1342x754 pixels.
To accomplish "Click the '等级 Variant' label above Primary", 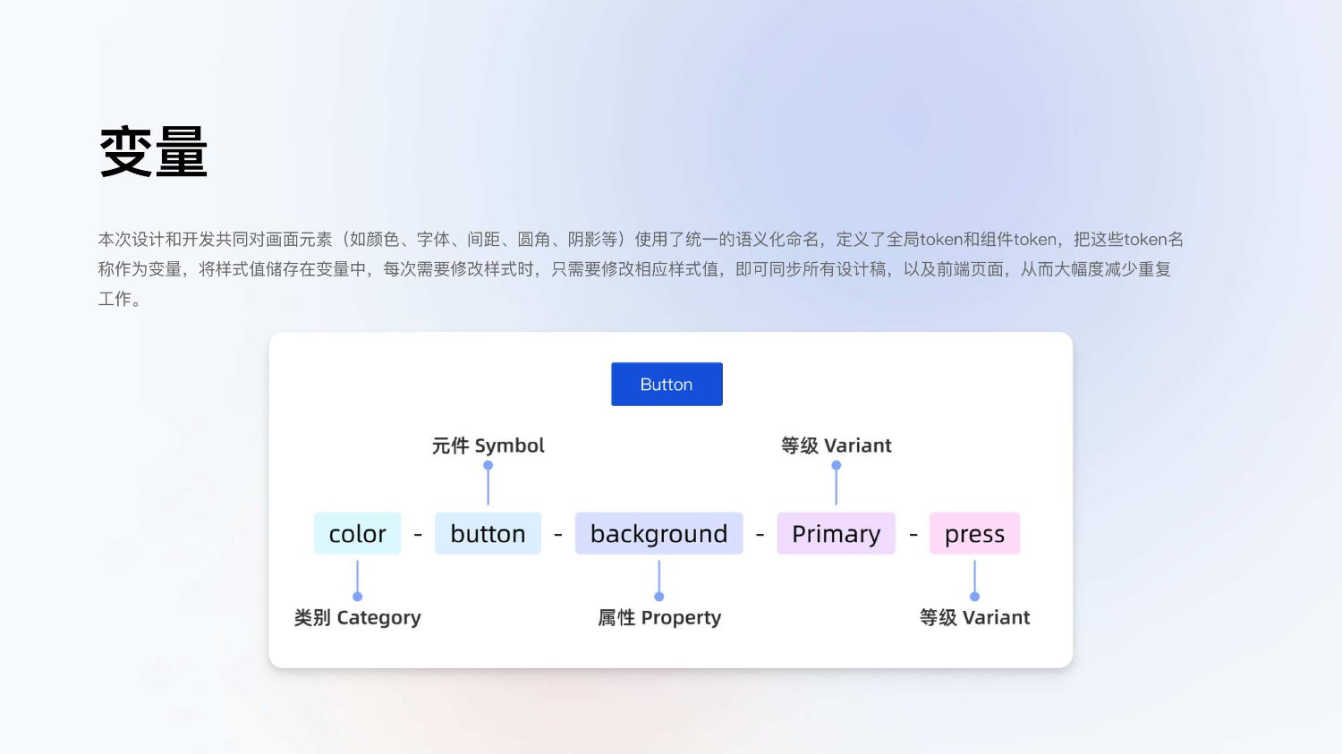I will (836, 445).
